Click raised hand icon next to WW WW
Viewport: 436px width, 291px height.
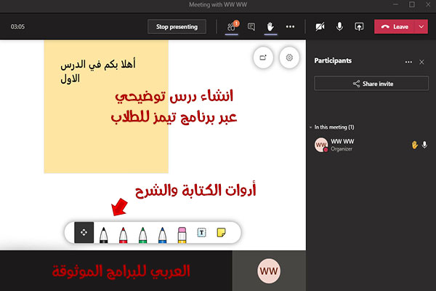click(415, 145)
